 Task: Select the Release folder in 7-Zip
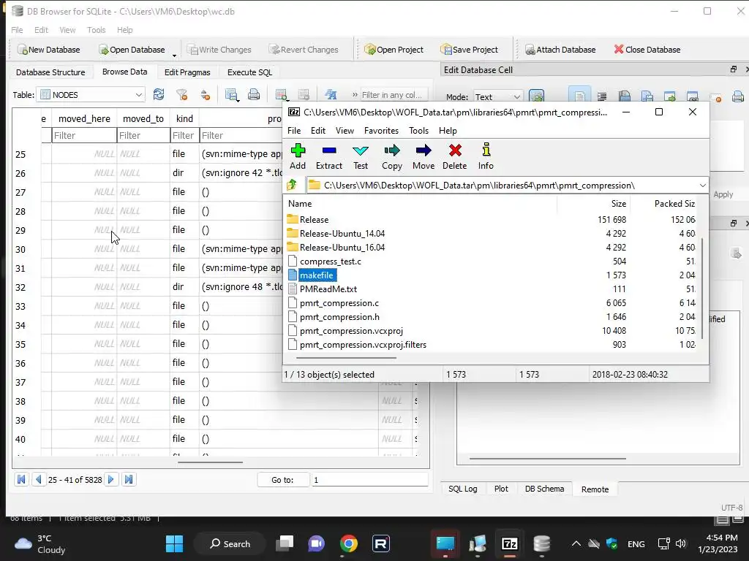(314, 219)
